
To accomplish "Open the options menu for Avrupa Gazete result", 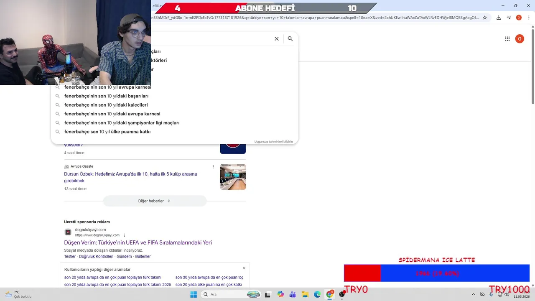I will click(213, 166).
